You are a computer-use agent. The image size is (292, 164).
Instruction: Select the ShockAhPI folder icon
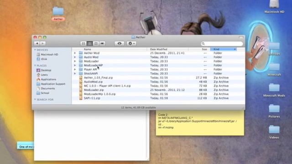tap(81, 73)
